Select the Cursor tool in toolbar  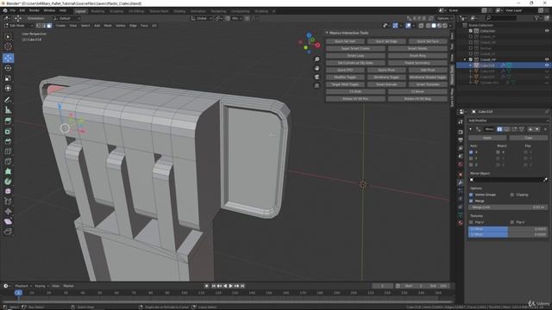point(8,47)
